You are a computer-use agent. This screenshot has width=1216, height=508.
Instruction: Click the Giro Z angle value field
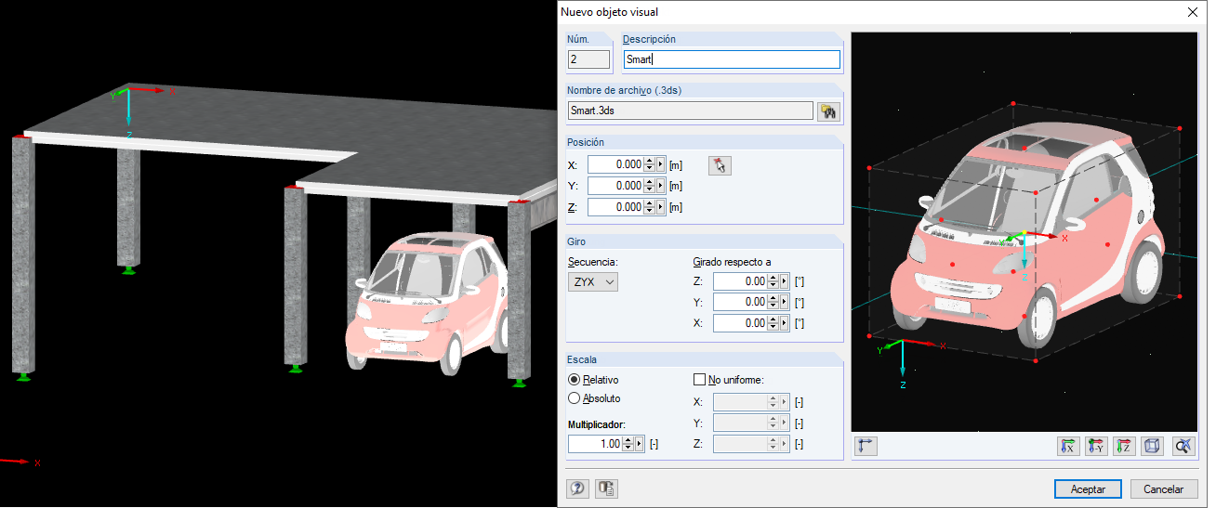coord(741,281)
